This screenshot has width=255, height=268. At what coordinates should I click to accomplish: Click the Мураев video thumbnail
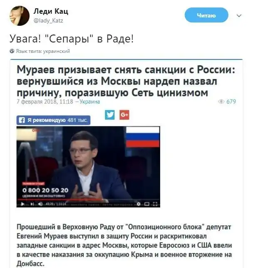pyautogui.click(x=88, y=166)
